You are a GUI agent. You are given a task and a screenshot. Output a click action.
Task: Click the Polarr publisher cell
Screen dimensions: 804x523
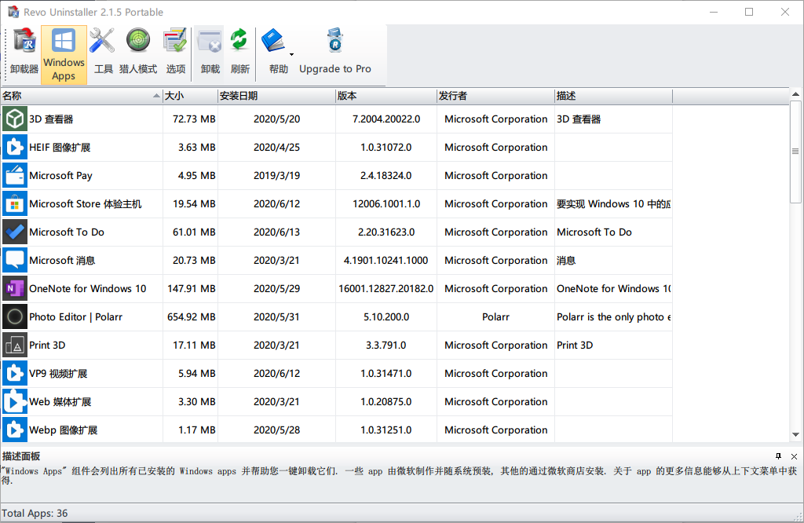point(496,317)
